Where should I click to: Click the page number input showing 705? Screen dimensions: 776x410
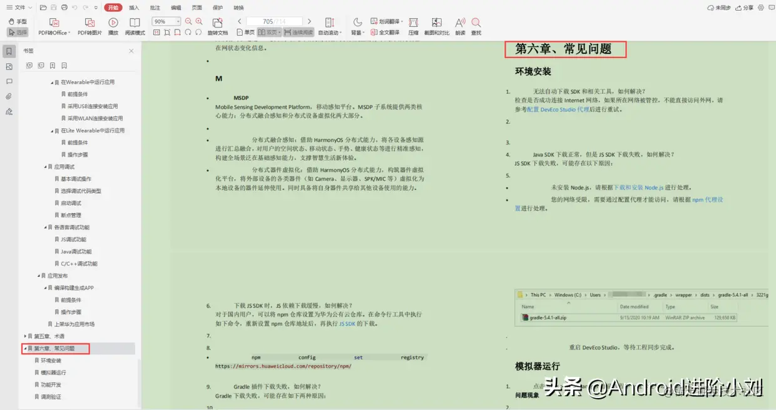[x=269, y=21]
